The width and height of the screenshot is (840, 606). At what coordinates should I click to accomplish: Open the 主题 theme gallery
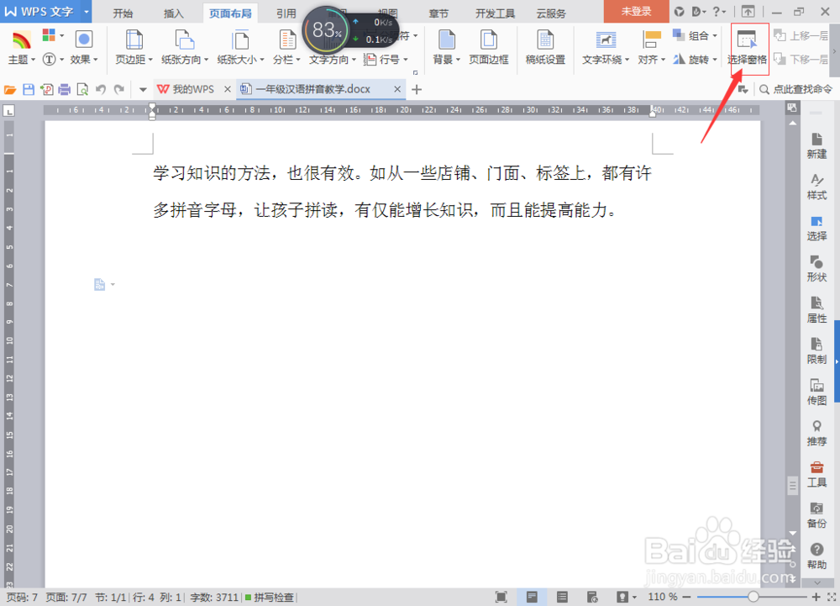22,46
